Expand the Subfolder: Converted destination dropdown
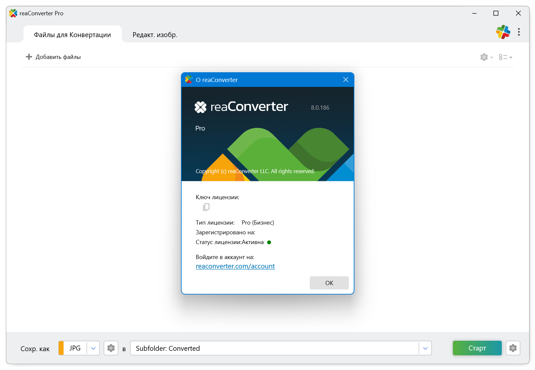 point(425,348)
